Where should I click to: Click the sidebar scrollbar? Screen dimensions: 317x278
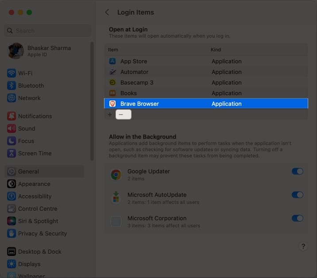coord(92,101)
